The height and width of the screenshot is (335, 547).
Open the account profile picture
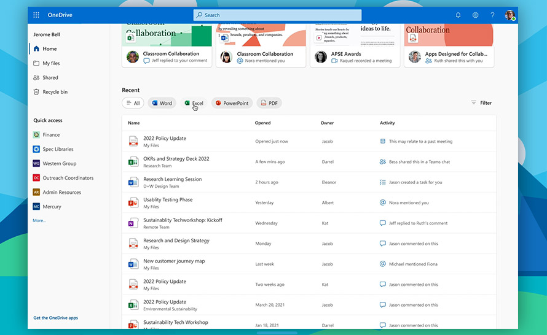tap(510, 15)
